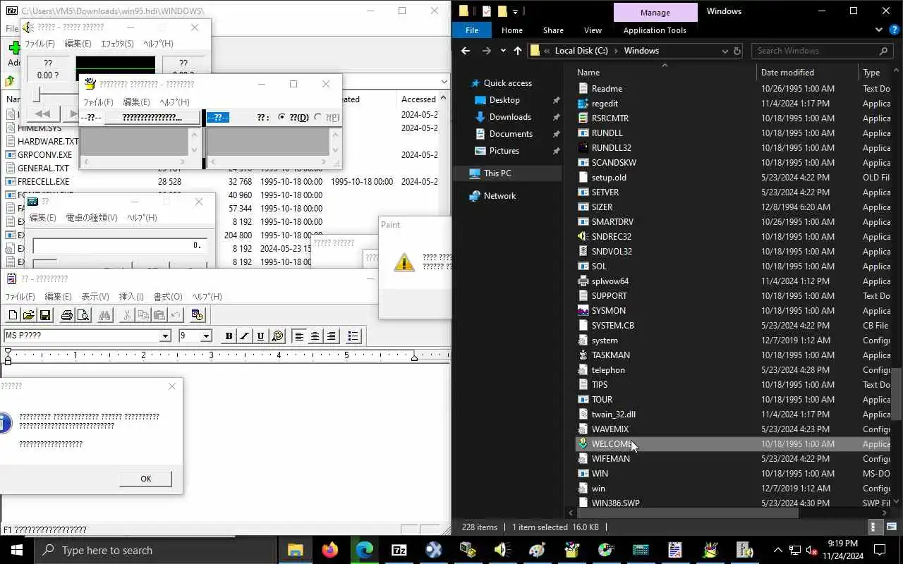Click the long ???????... button

pos(152,118)
